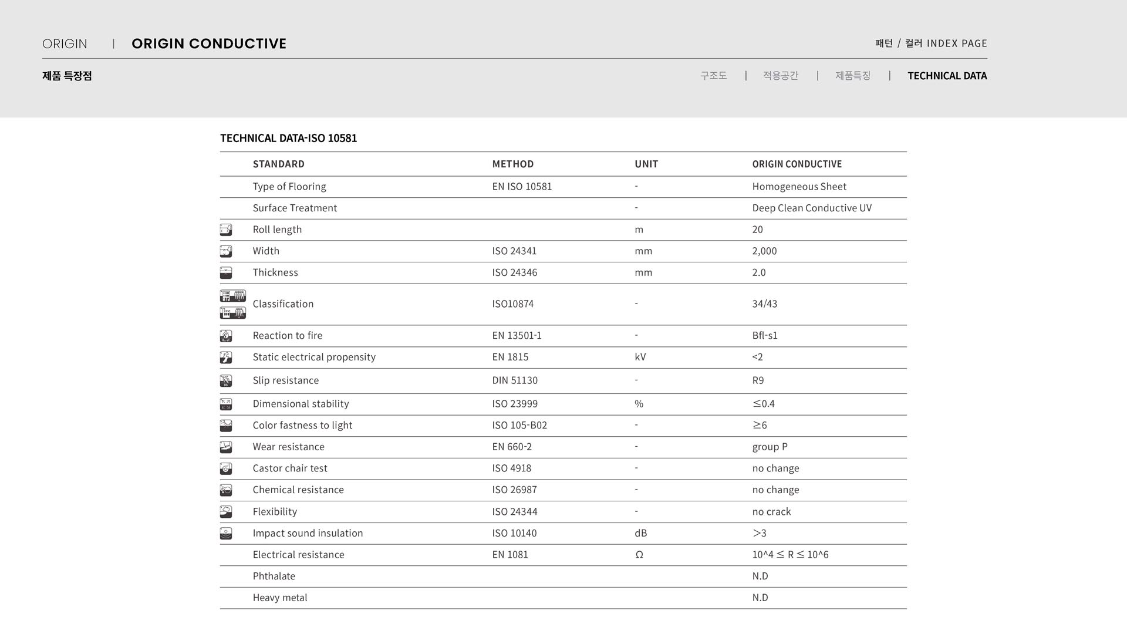The image size is (1127, 634).
Task: Go to 패턴 / 컬러 INDEX PAGE link
Action: point(931,43)
